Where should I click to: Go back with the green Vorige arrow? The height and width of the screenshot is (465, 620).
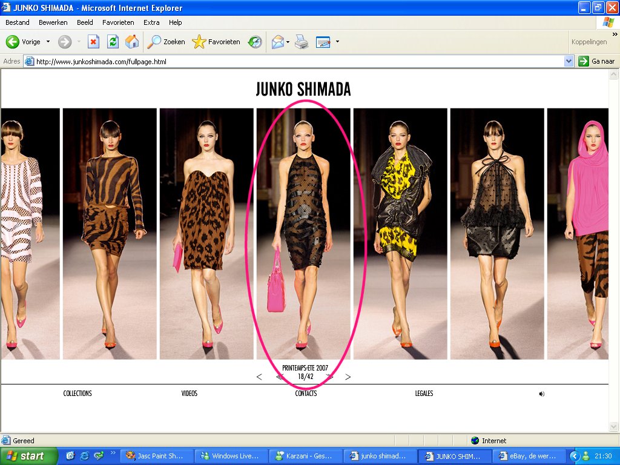[12, 42]
